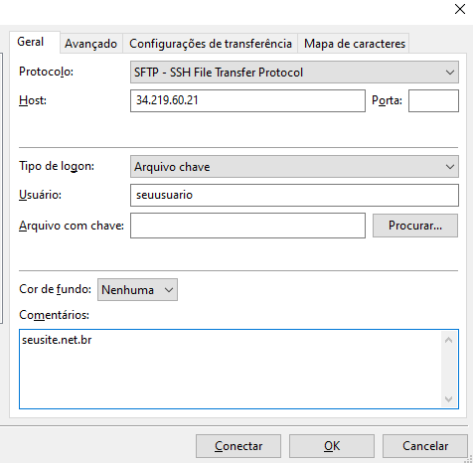The width and height of the screenshot is (473, 463).
Task: Expand the Cor de fundo dropdown
Action: point(137,290)
